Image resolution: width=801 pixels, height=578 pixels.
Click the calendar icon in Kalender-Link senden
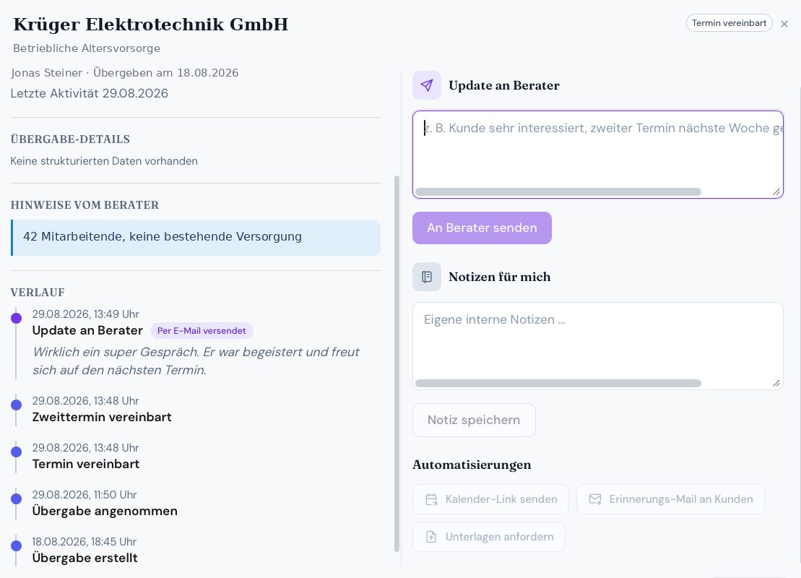(432, 499)
